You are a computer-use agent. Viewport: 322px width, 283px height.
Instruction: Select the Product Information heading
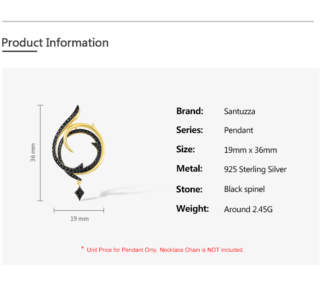pyautogui.click(x=55, y=43)
